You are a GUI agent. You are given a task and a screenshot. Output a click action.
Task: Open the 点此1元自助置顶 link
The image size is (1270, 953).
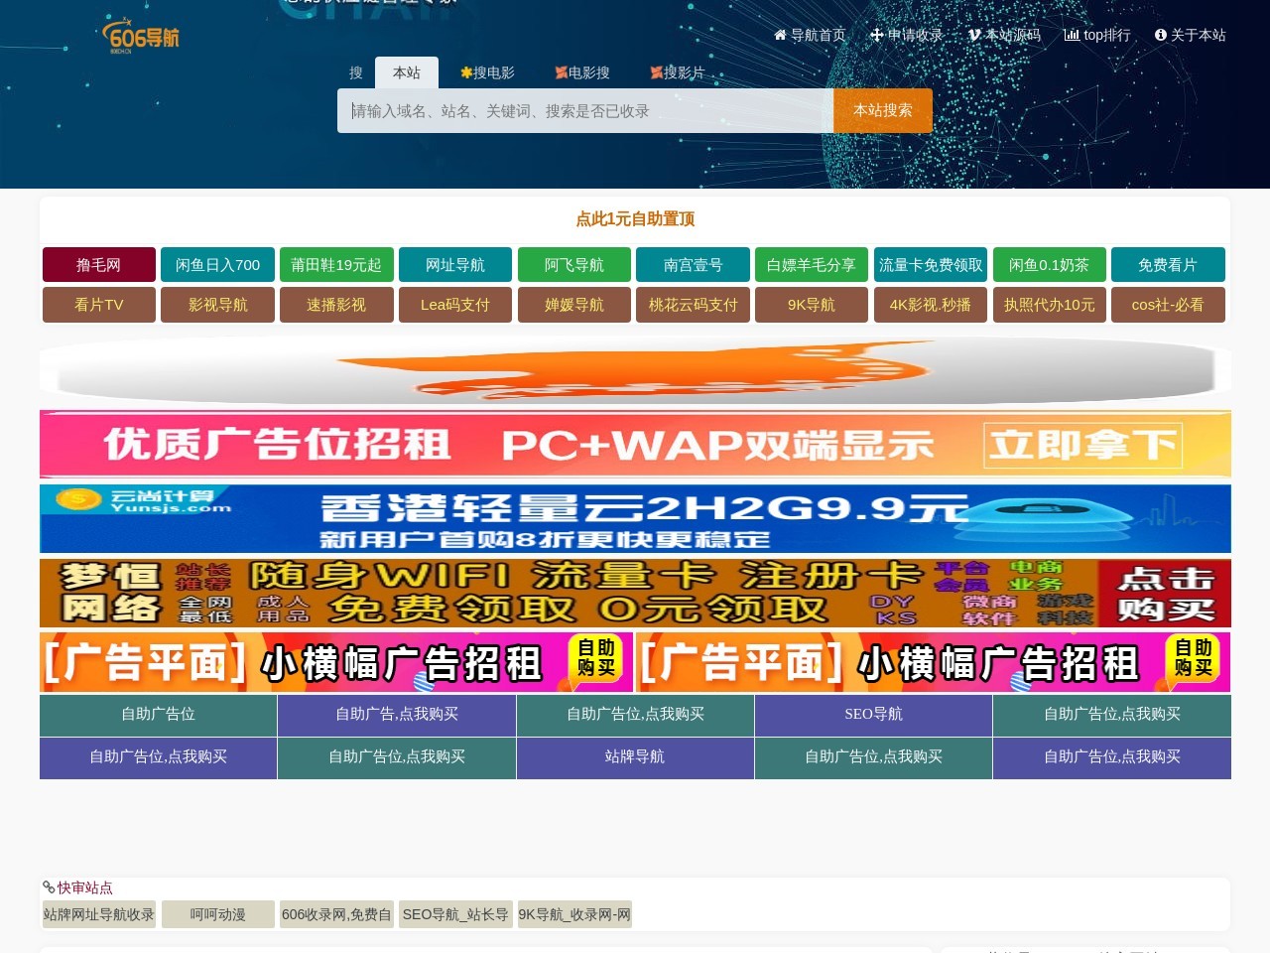pos(635,218)
